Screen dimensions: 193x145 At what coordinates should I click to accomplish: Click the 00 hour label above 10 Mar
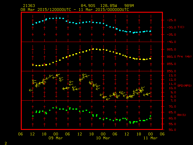coord(103,134)
